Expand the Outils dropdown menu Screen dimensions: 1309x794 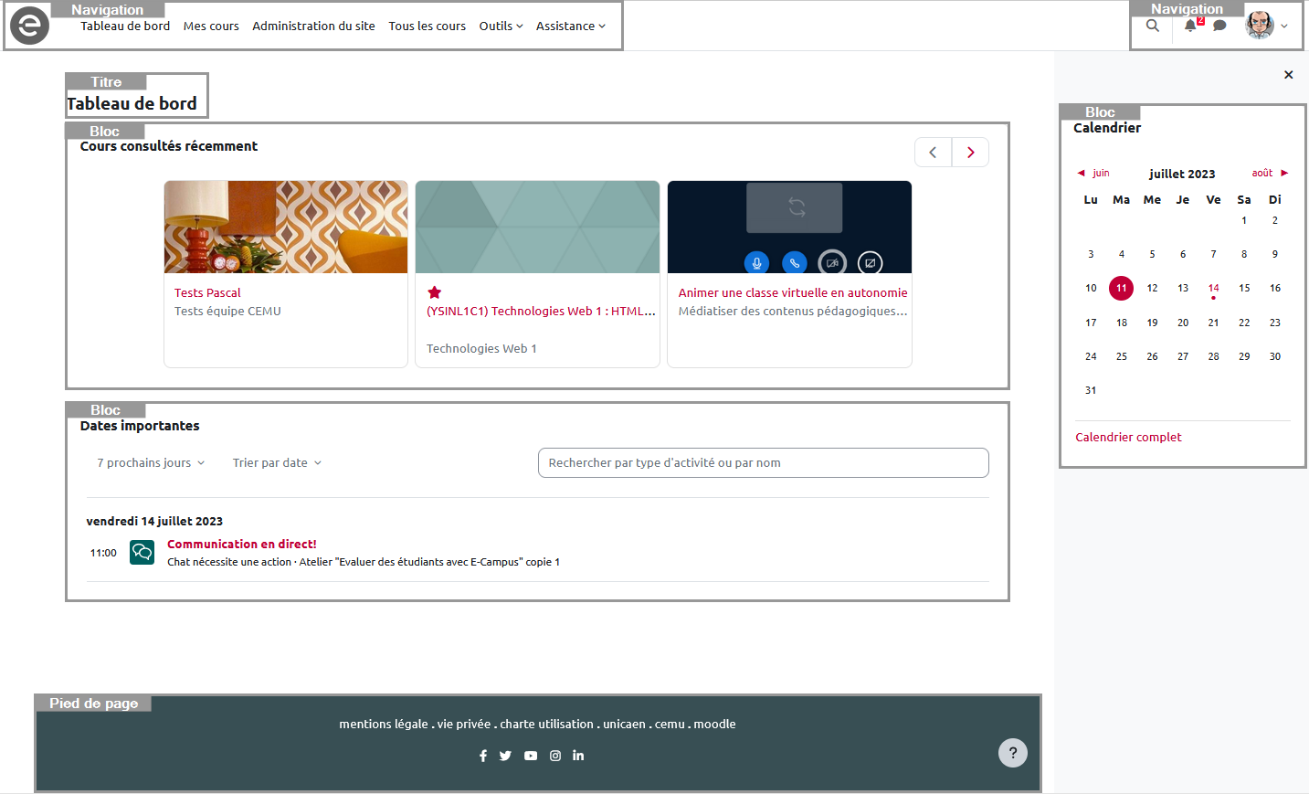(501, 26)
